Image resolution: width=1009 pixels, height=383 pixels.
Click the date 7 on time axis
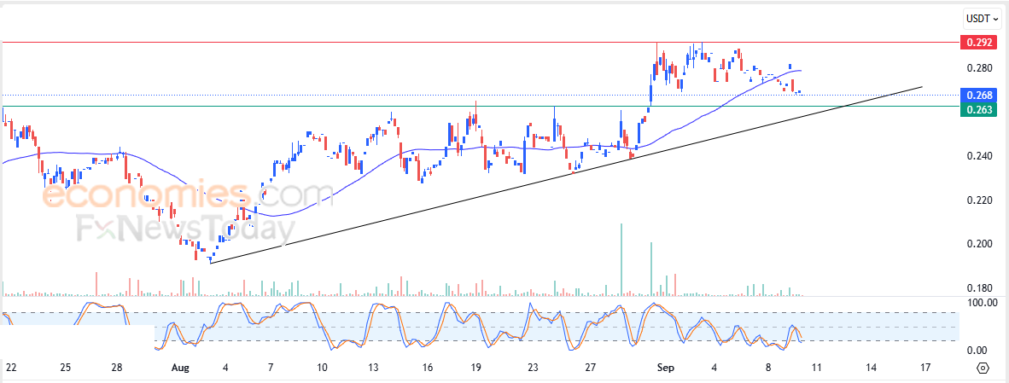point(271,368)
